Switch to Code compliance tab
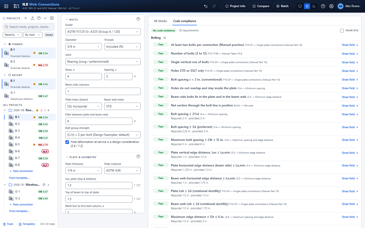This screenshot has width=365, height=228. [185, 21]
